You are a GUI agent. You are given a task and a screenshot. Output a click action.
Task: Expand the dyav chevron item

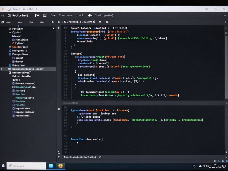click(16, 80)
